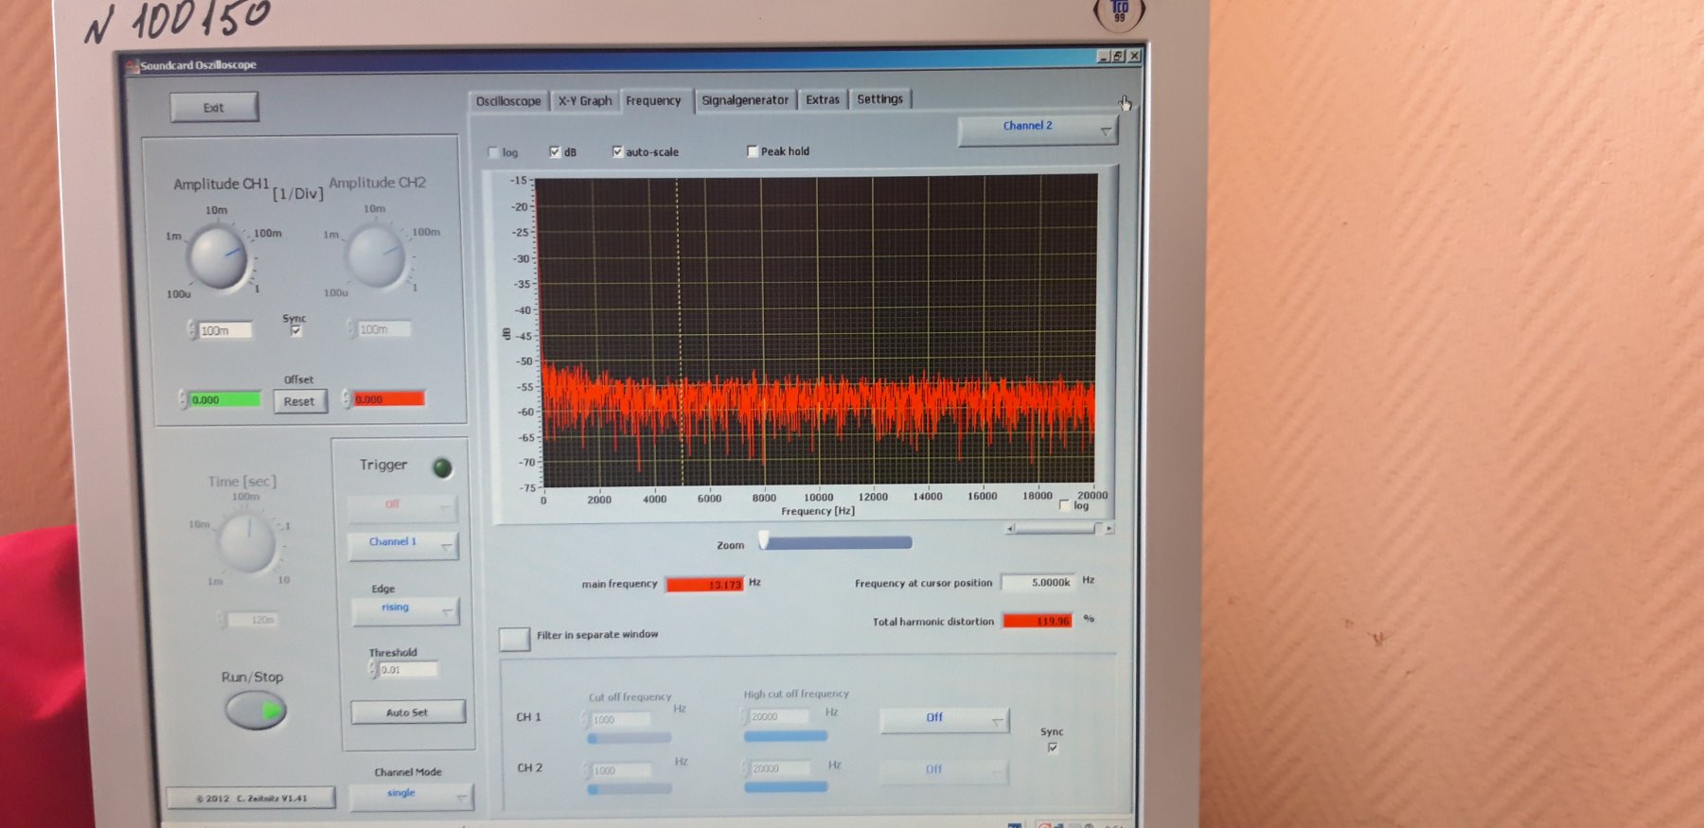1704x828 pixels.
Task: Click the red CH2 offset field
Action: pos(388,399)
